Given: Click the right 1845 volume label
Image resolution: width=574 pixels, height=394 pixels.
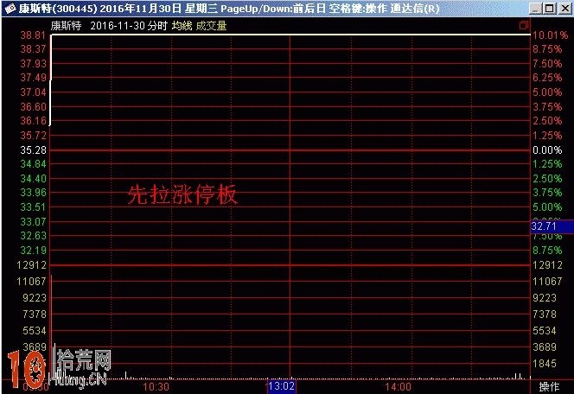Looking at the screenshot, I should [545, 363].
